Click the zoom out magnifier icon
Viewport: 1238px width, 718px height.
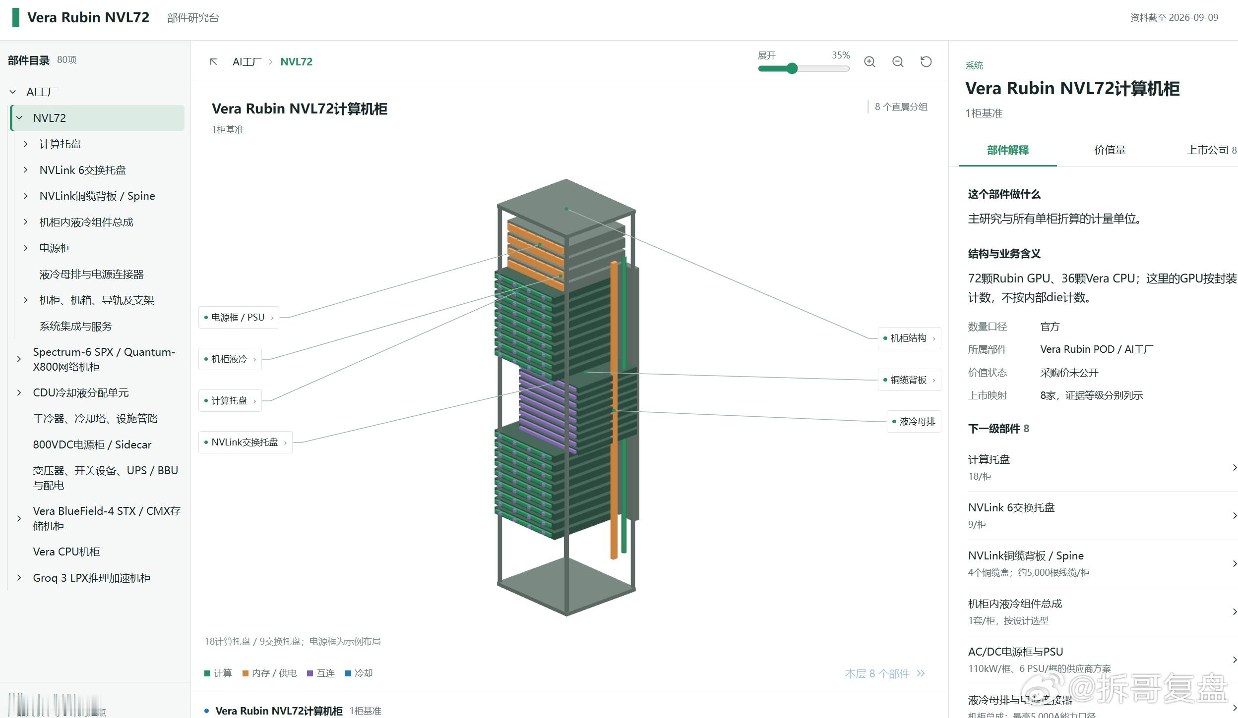898,61
